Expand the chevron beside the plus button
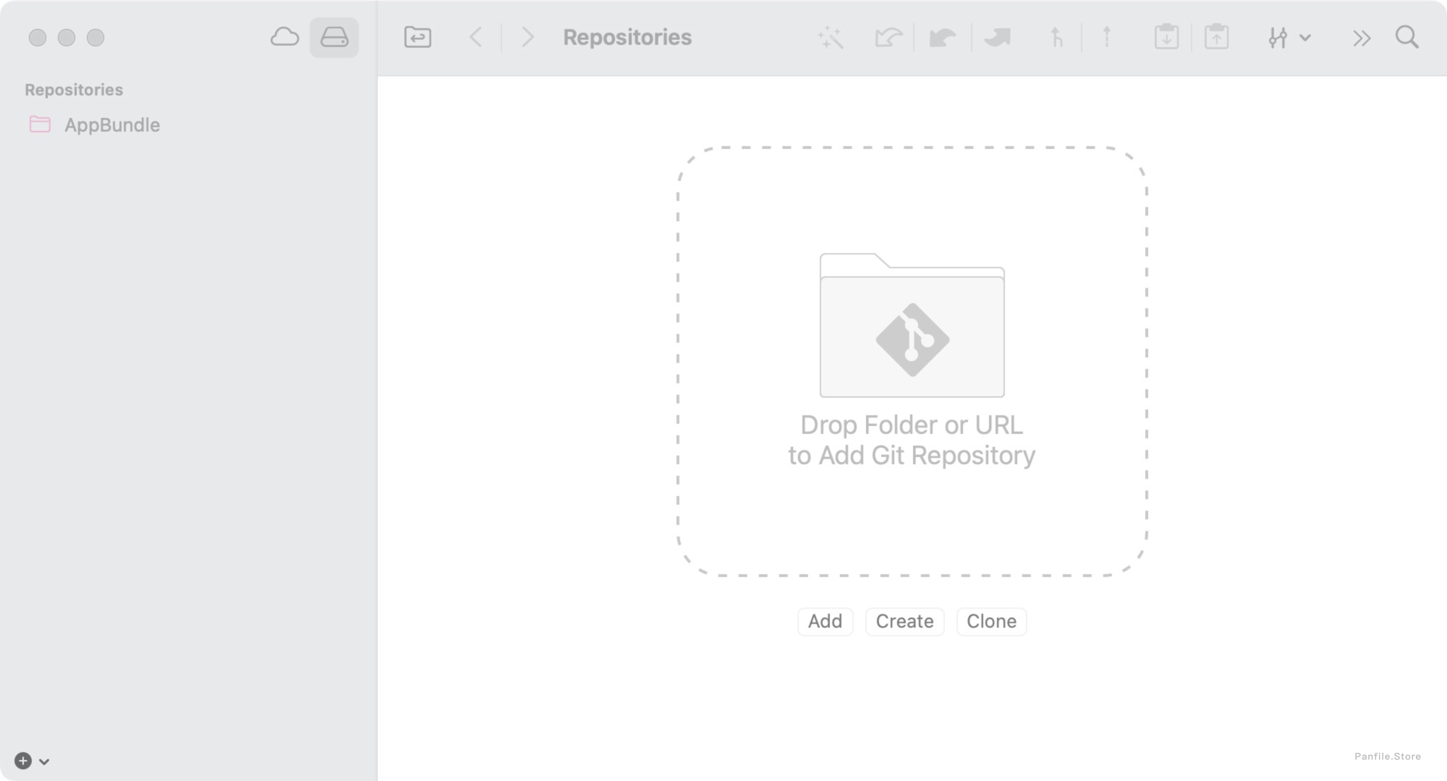The height and width of the screenshot is (781, 1447). pos(44,762)
